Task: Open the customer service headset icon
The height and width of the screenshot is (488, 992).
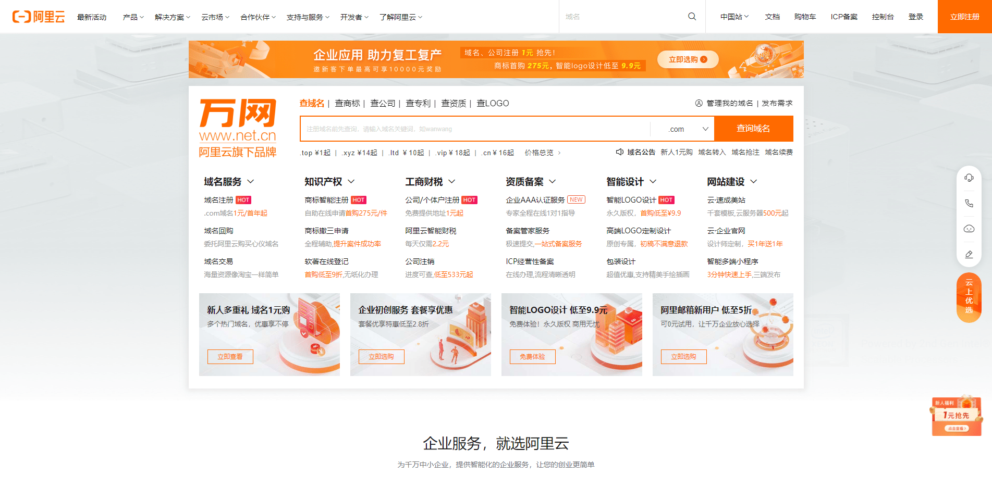Action: point(969,178)
